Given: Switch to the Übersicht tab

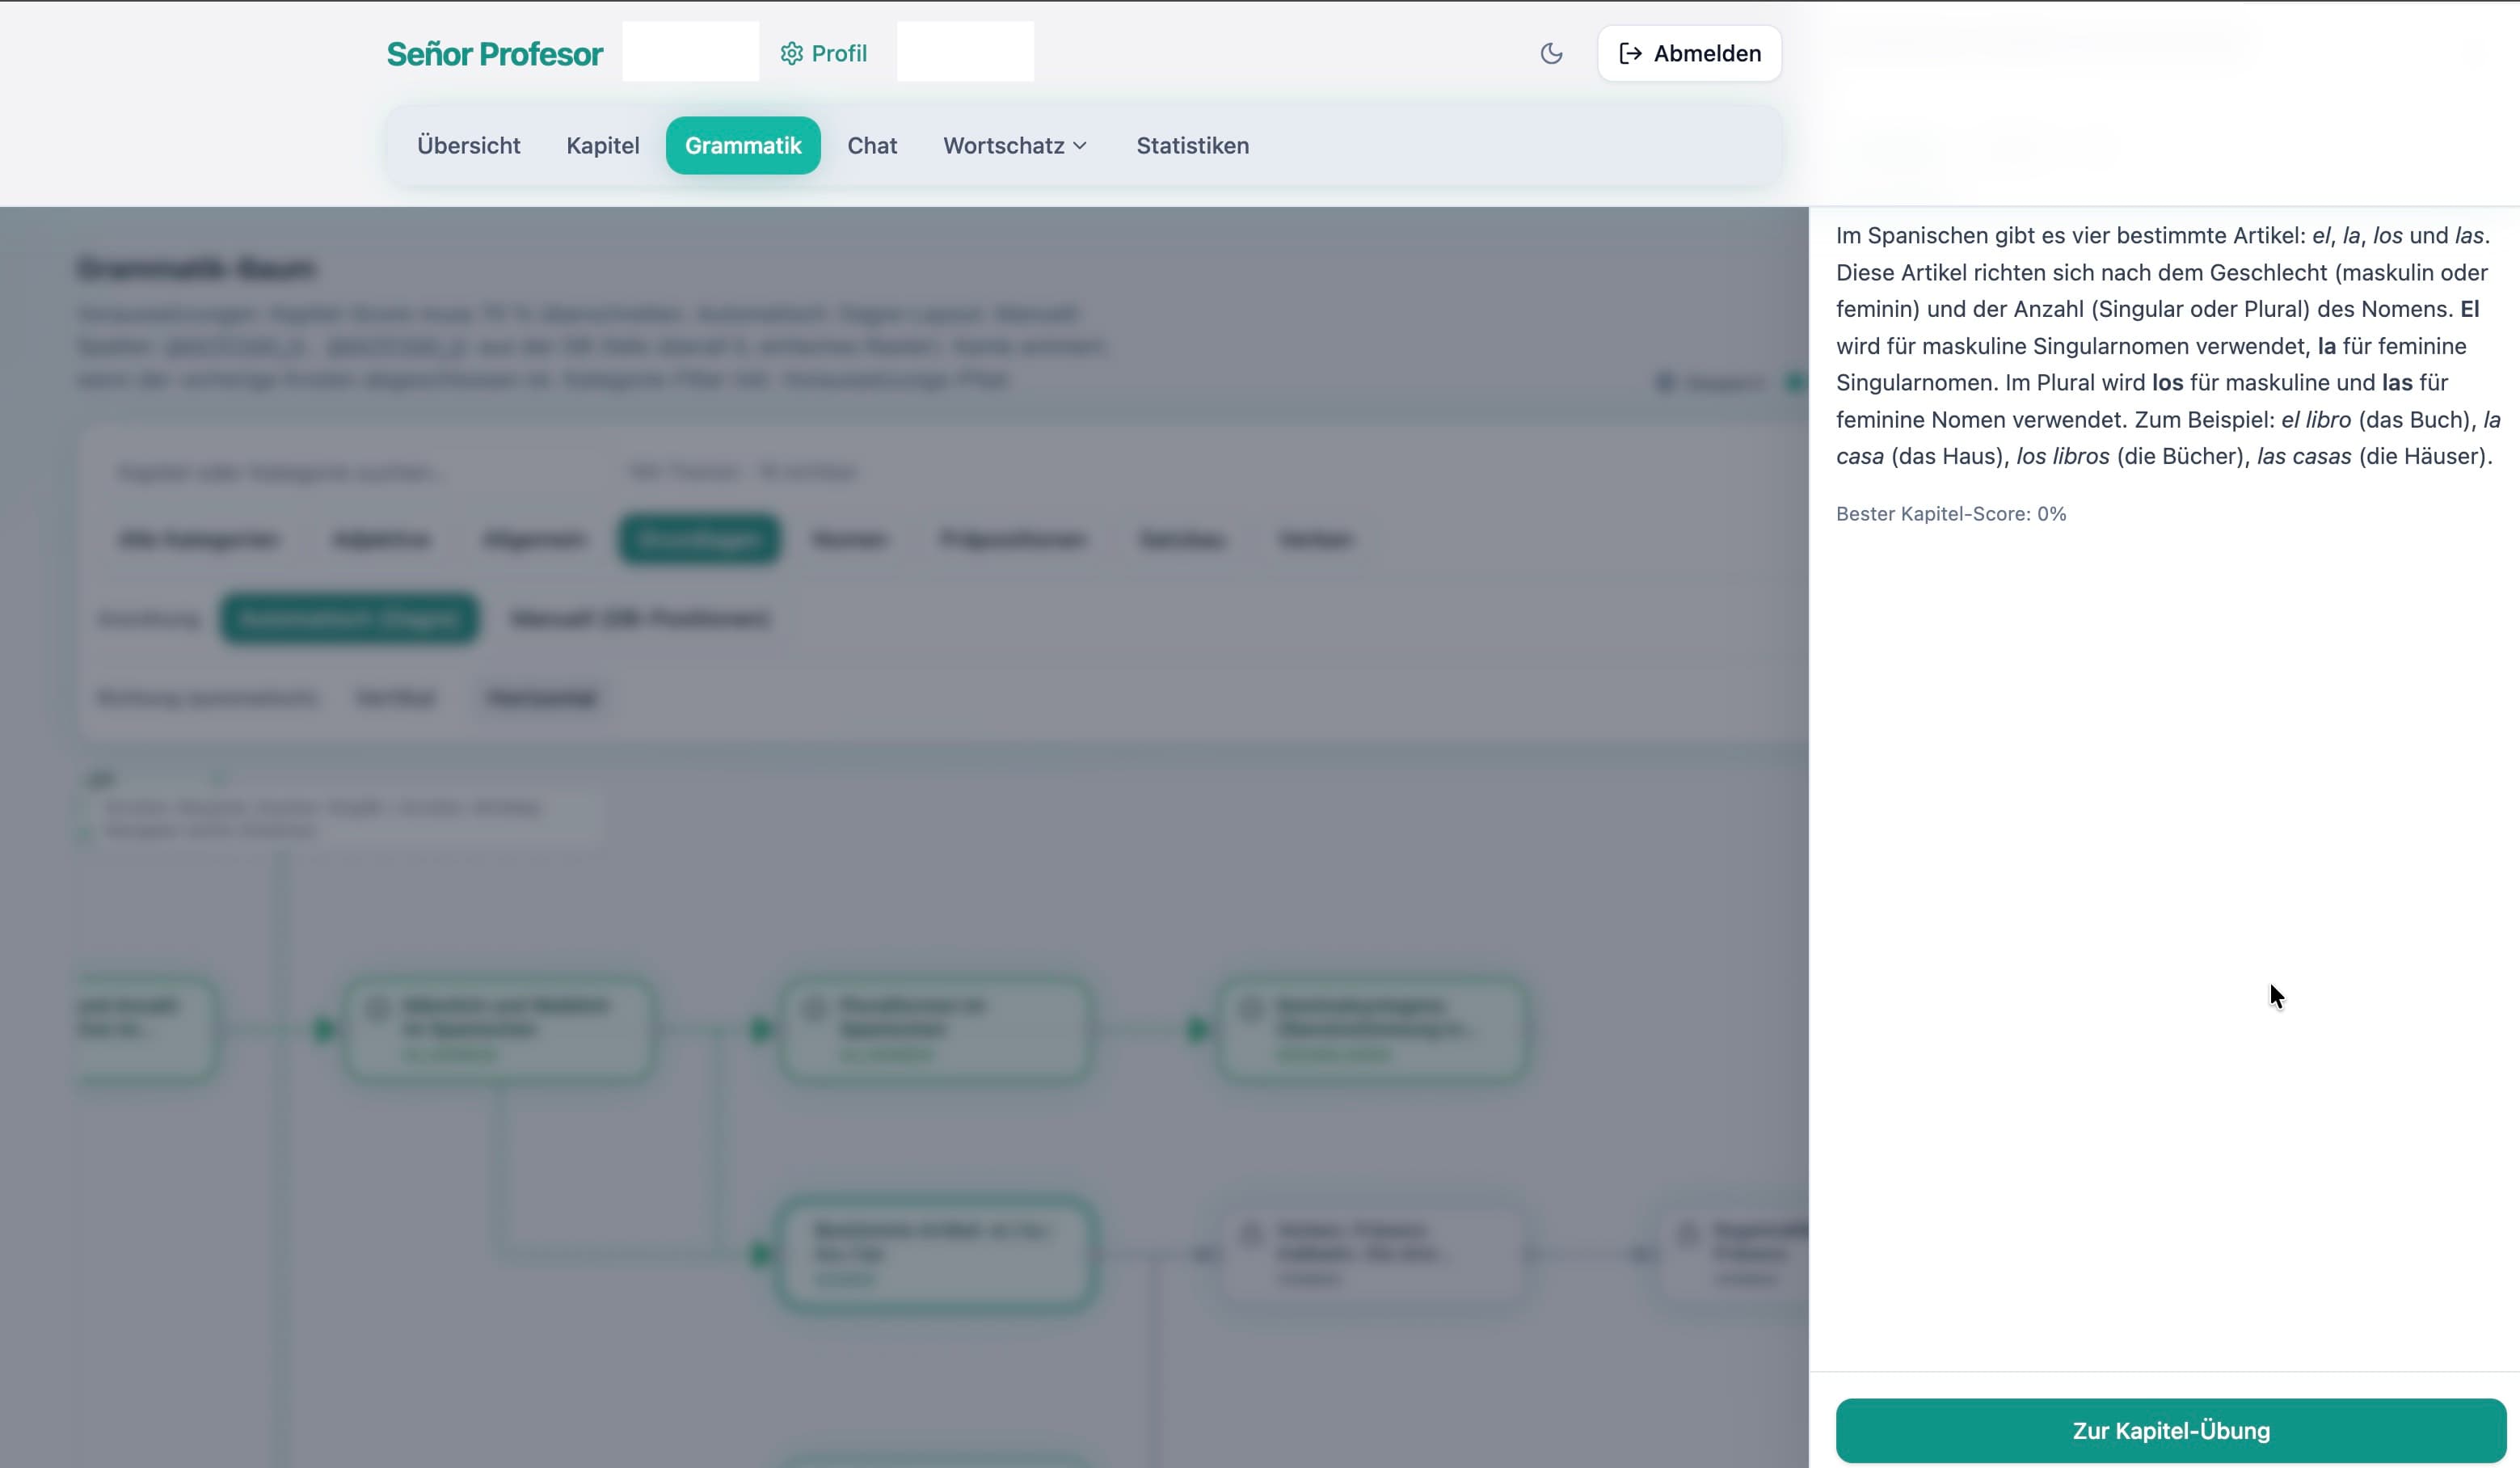Looking at the screenshot, I should [x=469, y=145].
